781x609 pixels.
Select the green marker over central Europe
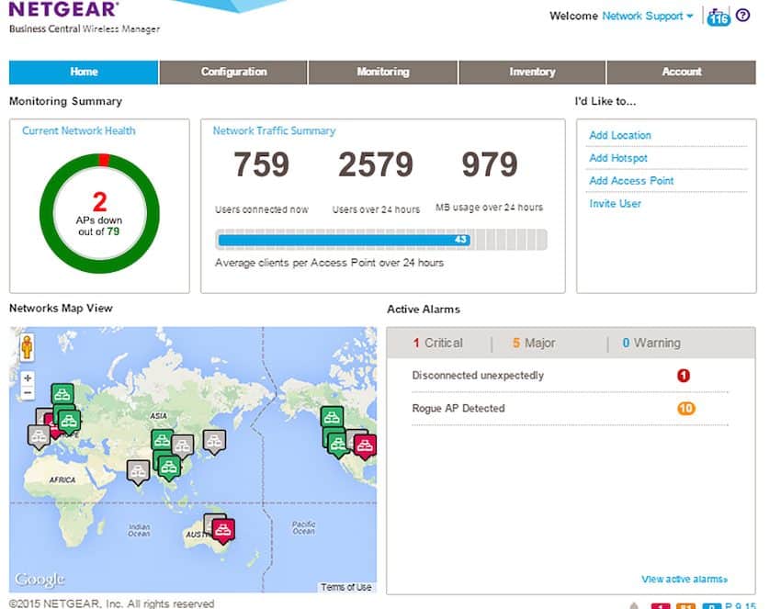tap(69, 422)
